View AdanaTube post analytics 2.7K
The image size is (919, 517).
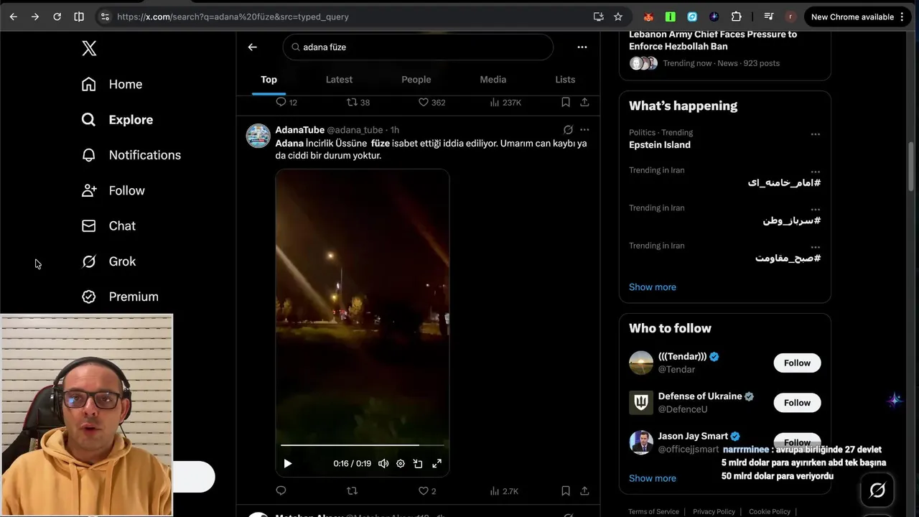click(504, 491)
